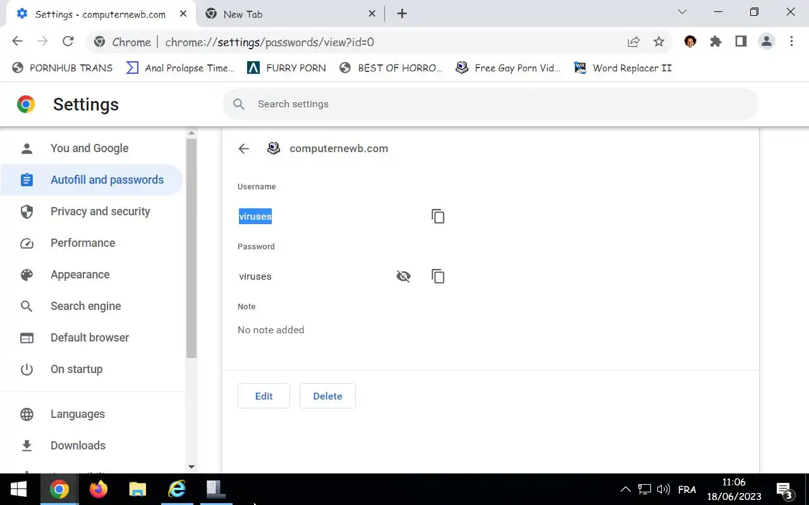
Task: Open Windows Start menu
Action: tap(18, 489)
